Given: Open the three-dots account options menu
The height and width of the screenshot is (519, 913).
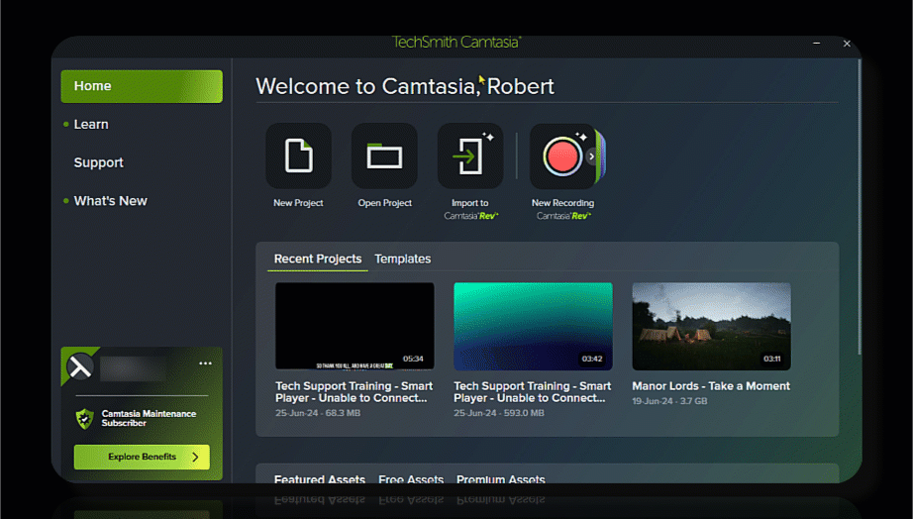Looking at the screenshot, I should coord(205,363).
